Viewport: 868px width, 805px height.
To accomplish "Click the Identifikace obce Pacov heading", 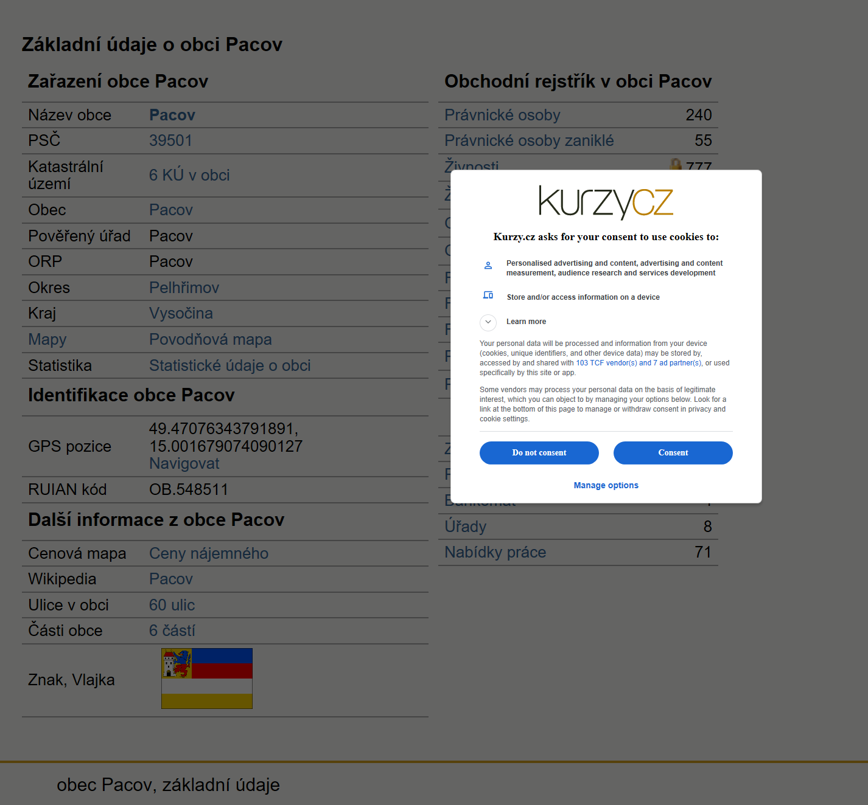I will coord(131,395).
